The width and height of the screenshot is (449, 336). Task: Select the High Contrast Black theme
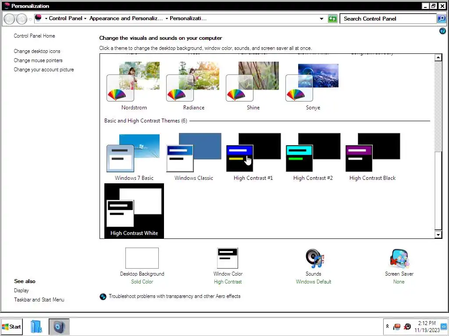[372, 157]
